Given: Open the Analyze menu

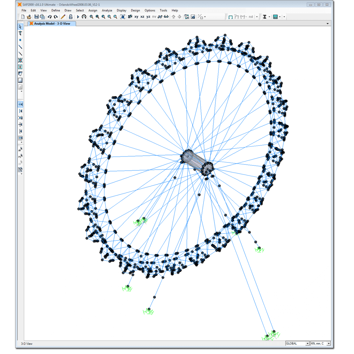Looking at the screenshot, I should coord(107,10).
